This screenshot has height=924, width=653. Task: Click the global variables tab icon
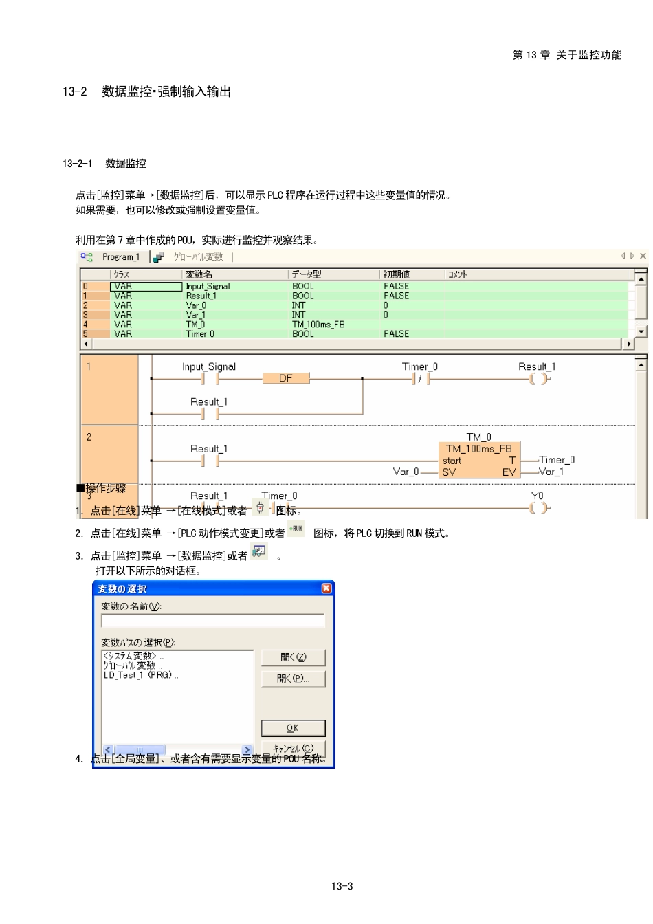[x=159, y=257]
